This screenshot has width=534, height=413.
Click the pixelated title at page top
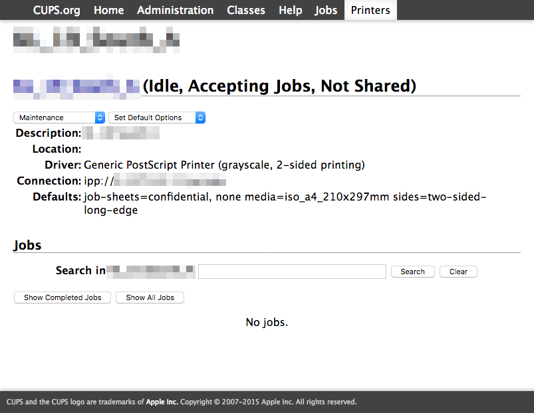[96, 40]
